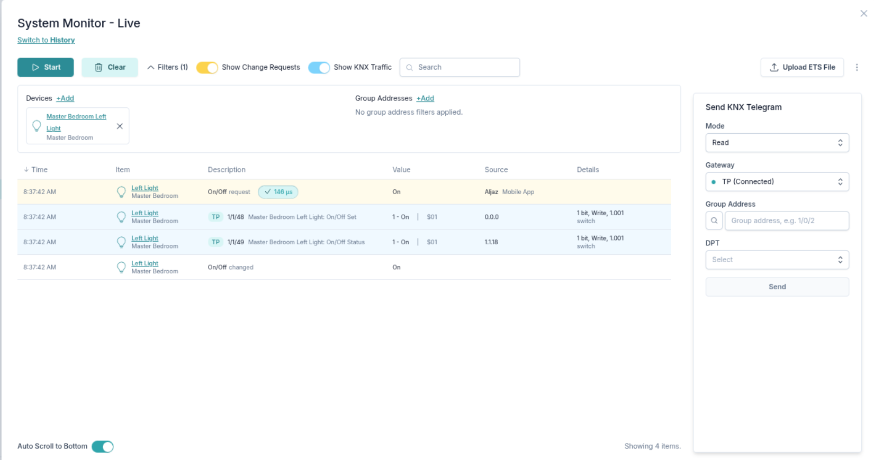
Task: Click the three-dot more options icon
Action: pyautogui.click(x=857, y=67)
